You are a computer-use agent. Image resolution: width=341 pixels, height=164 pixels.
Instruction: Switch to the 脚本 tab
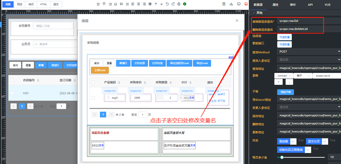click(x=56, y=4)
